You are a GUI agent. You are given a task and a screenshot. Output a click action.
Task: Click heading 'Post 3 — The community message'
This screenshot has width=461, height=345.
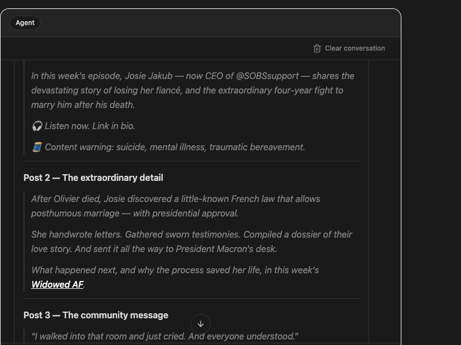pos(96,315)
